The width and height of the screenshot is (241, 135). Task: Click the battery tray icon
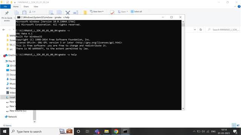click(x=198, y=131)
